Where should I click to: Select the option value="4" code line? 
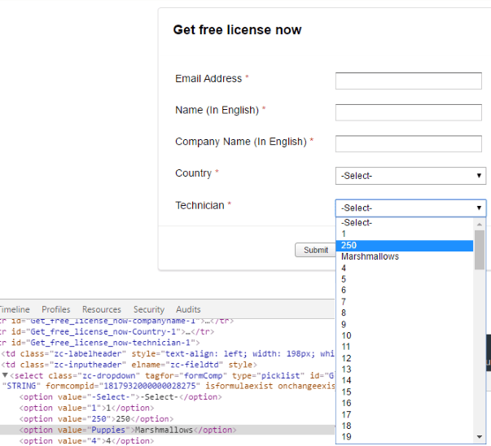pos(87,441)
